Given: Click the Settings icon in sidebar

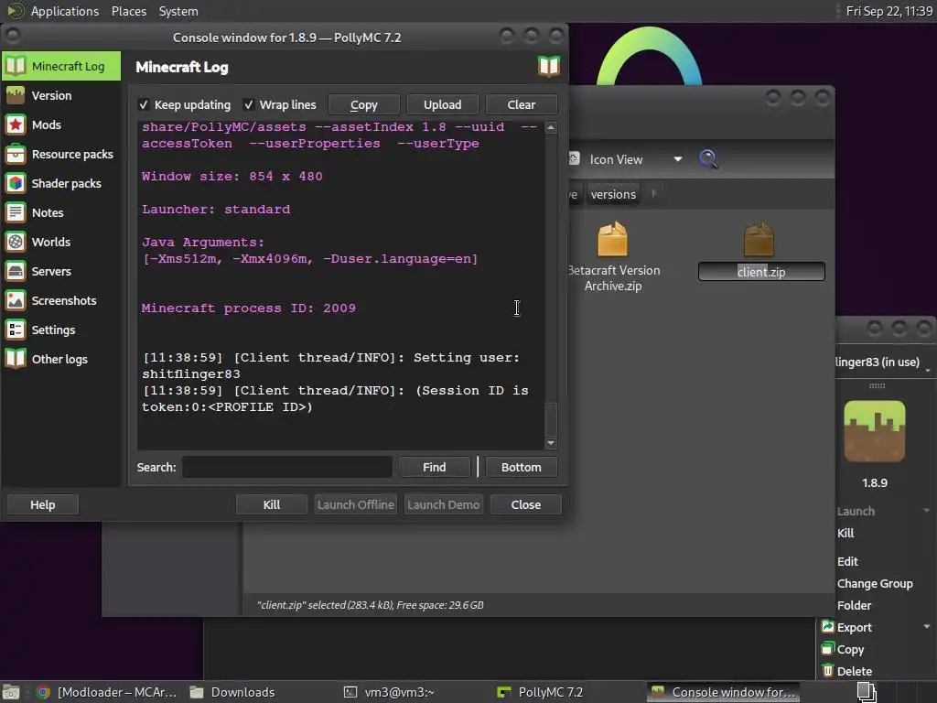Looking at the screenshot, I should [x=16, y=330].
